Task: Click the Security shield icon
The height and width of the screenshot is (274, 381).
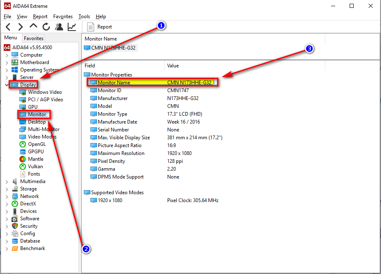Action: (15, 226)
